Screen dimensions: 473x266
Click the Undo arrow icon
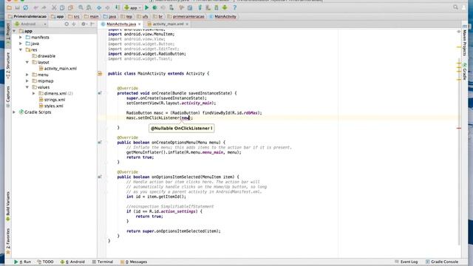point(36,7)
